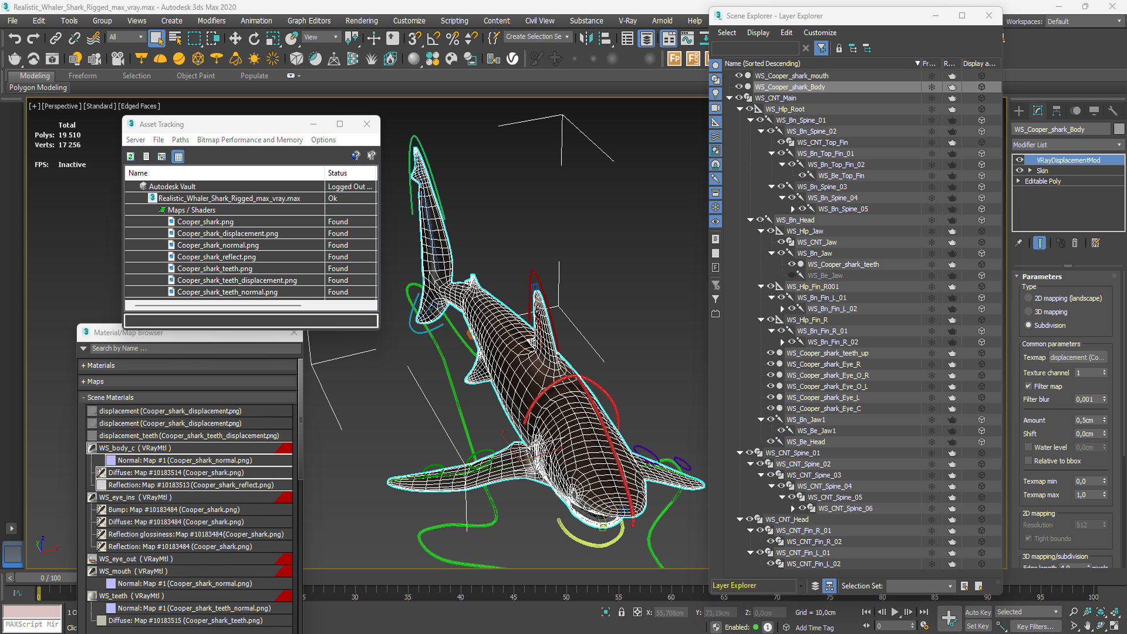Click the Set Key button
The height and width of the screenshot is (634, 1127).
point(978,626)
